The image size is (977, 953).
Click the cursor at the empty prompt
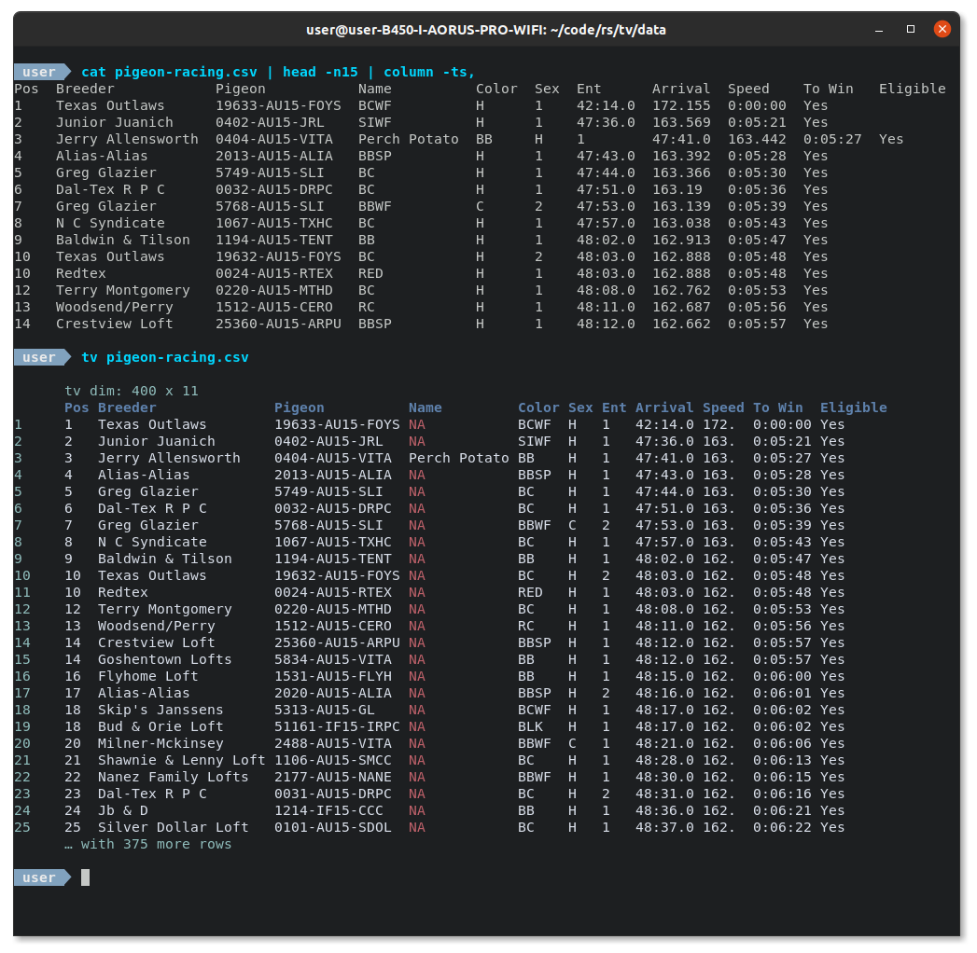tap(85, 877)
